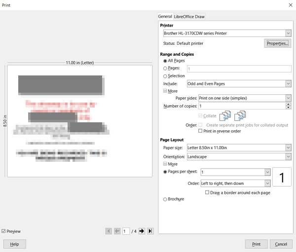Click the current preview page number field
This screenshot has height=252, width=296.
point(126,231)
